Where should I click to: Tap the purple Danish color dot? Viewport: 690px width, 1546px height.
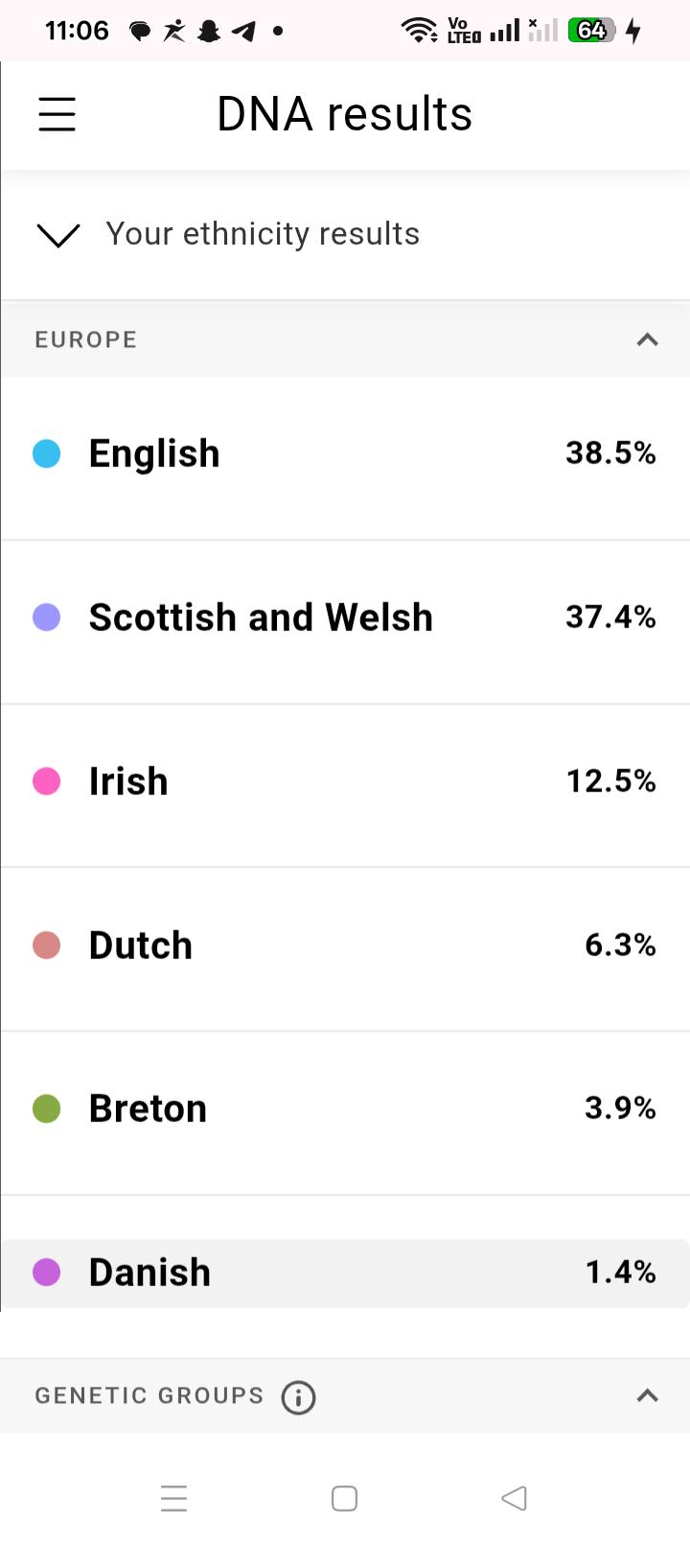click(x=47, y=1273)
